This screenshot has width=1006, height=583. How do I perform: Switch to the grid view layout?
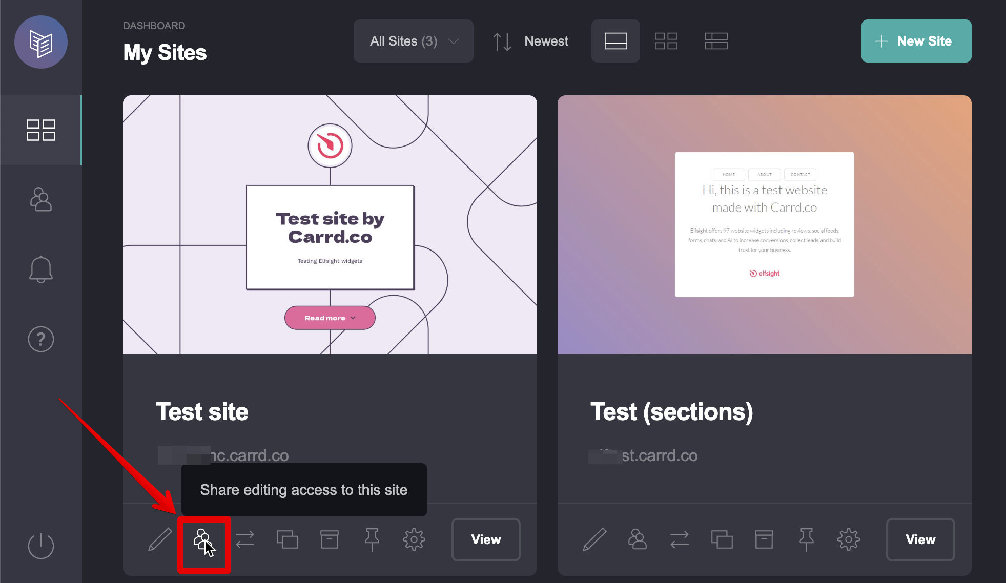pyautogui.click(x=666, y=41)
